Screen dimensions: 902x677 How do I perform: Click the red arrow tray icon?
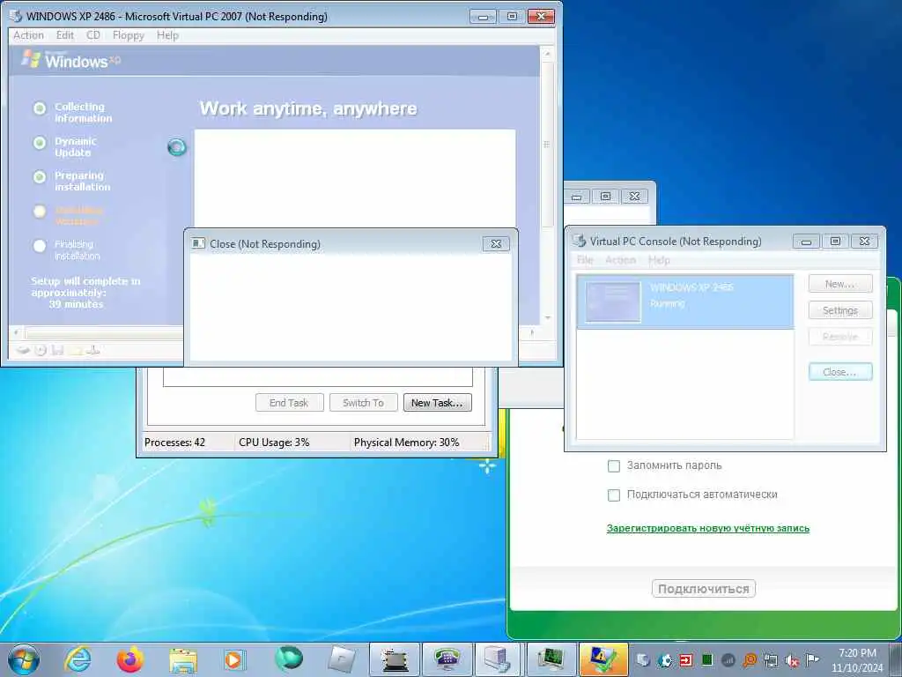pyautogui.click(x=685, y=660)
